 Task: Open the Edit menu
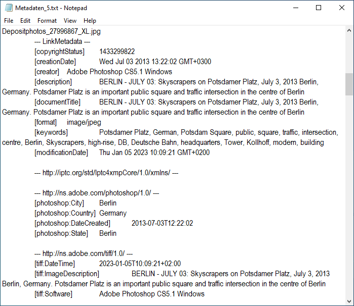(x=25, y=21)
